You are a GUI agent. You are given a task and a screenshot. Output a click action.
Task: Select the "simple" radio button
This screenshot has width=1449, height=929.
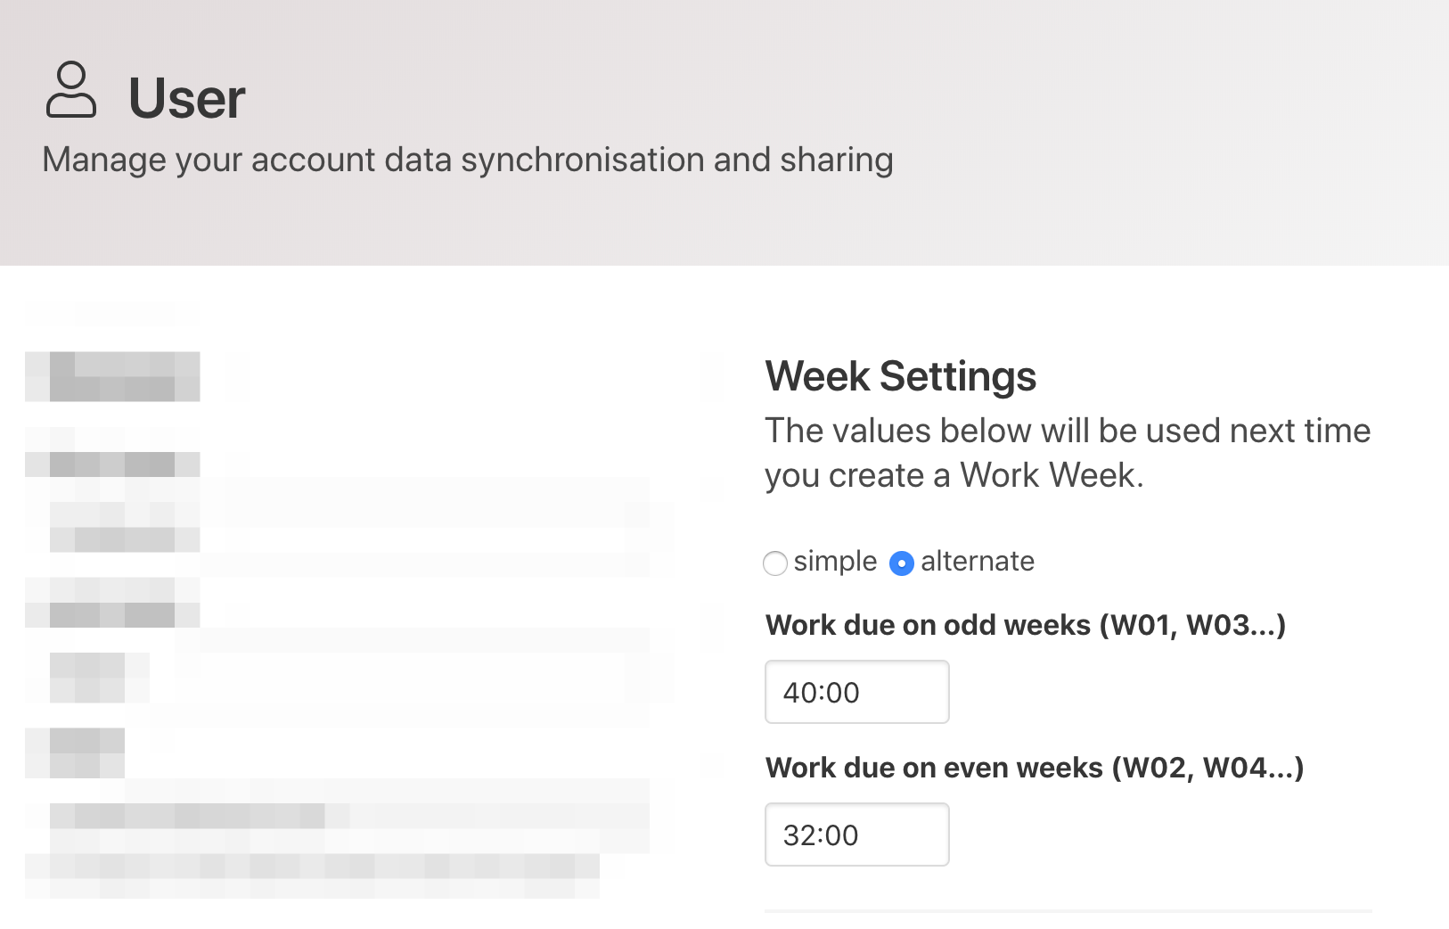[775, 563]
